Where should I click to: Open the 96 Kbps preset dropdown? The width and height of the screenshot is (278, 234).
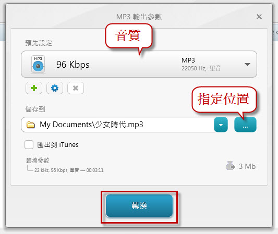[x=139, y=64]
